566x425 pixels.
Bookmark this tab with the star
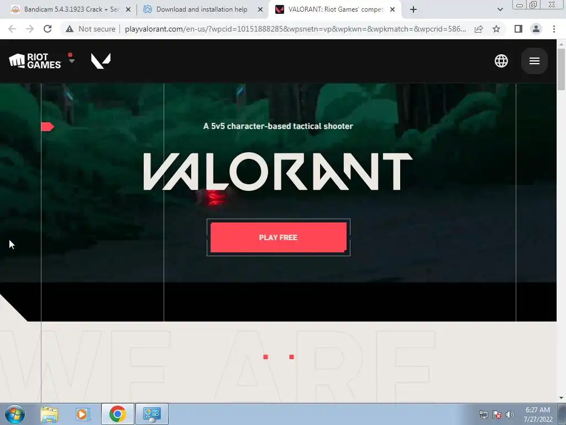pyautogui.click(x=496, y=29)
